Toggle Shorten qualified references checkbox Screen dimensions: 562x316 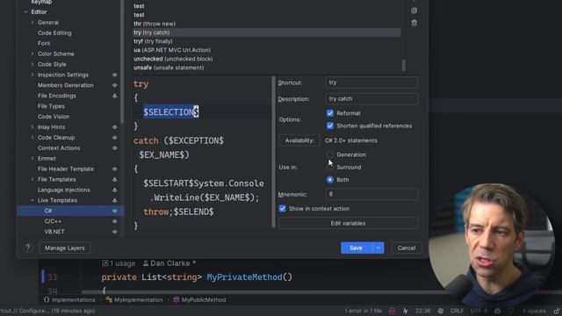(x=330, y=126)
